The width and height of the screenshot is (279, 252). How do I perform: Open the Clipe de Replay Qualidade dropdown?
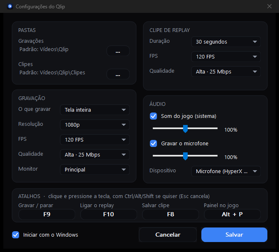click(226, 71)
